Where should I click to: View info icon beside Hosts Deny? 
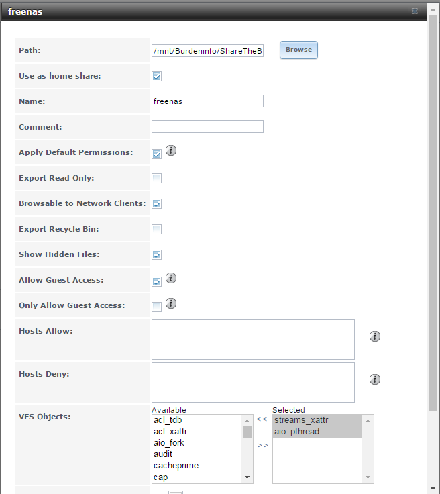click(x=374, y=379)
